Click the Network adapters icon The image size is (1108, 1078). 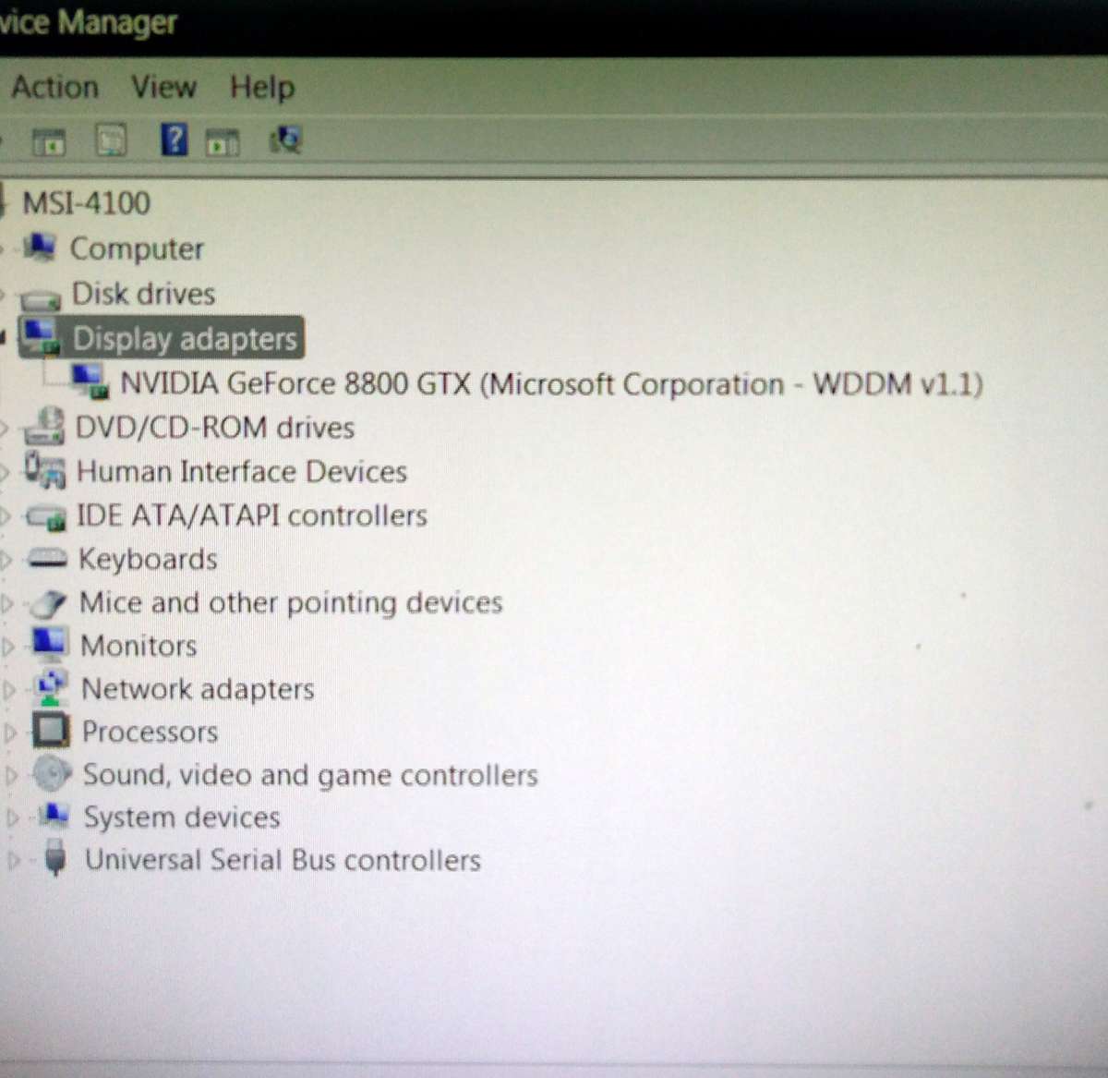coord(51,688)
